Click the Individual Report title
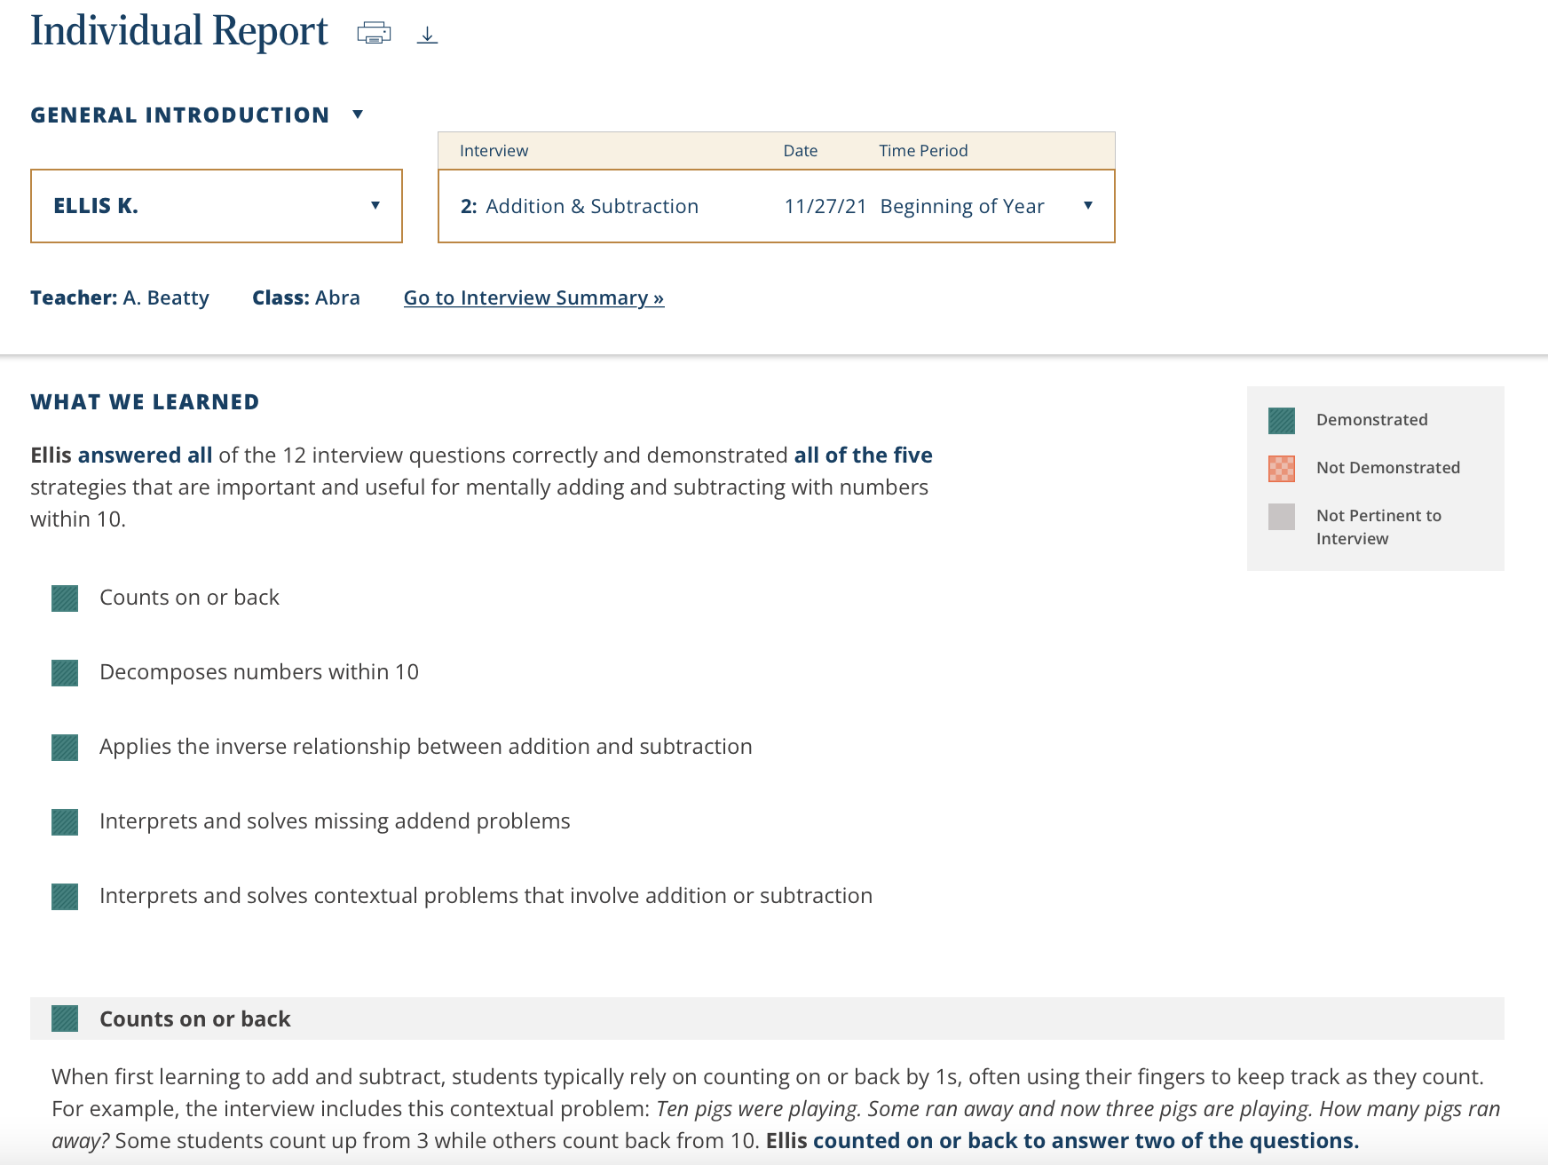Viewport: 1548px width, 1165px height. click(x=178, y=29)
